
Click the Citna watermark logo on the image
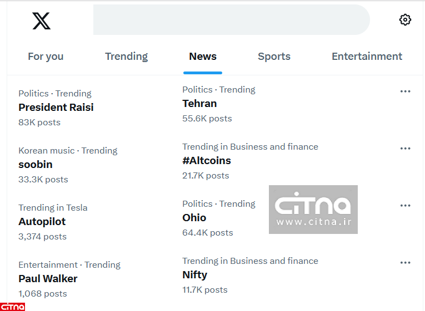pyautogui.click(x=313, y=210)
